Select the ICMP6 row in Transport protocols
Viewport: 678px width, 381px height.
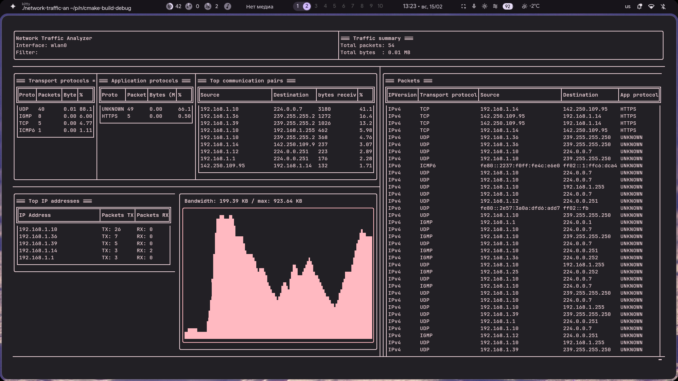pyautogui.click(x=55, y=130)
